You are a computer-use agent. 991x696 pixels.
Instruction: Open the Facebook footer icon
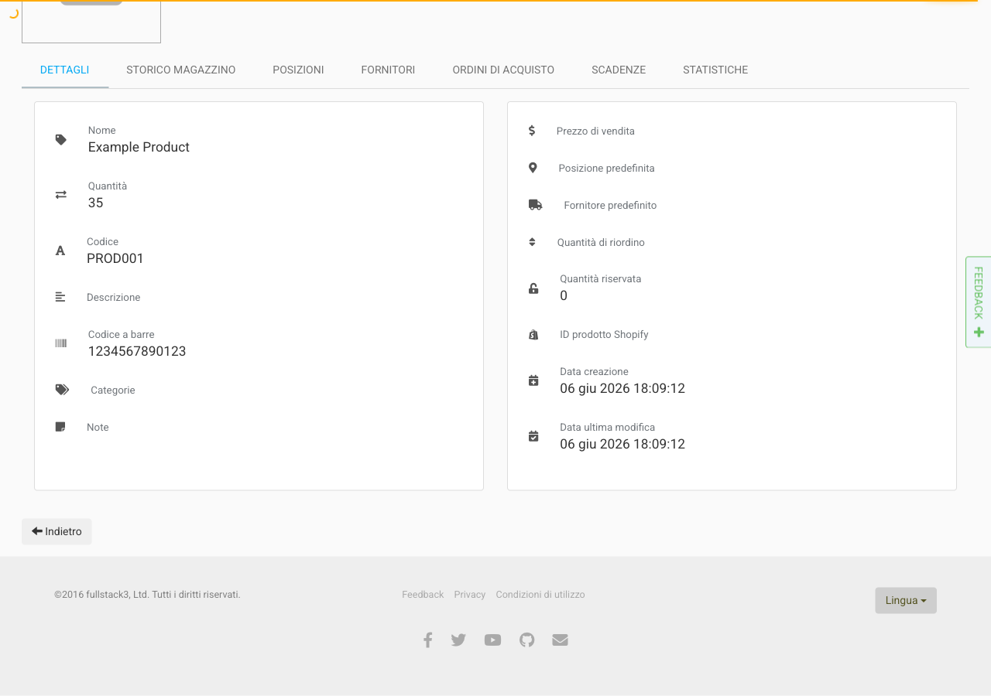(427, 640)
